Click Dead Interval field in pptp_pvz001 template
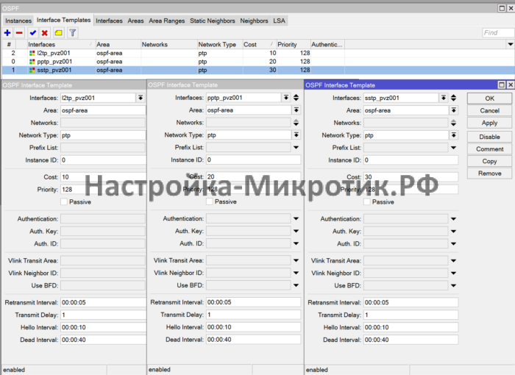 click(253, 340)
